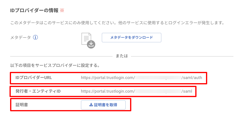The height and width of the screenshot is (124, 245).
Task: Click メタデータをダウンロード button
Action: 132,38
